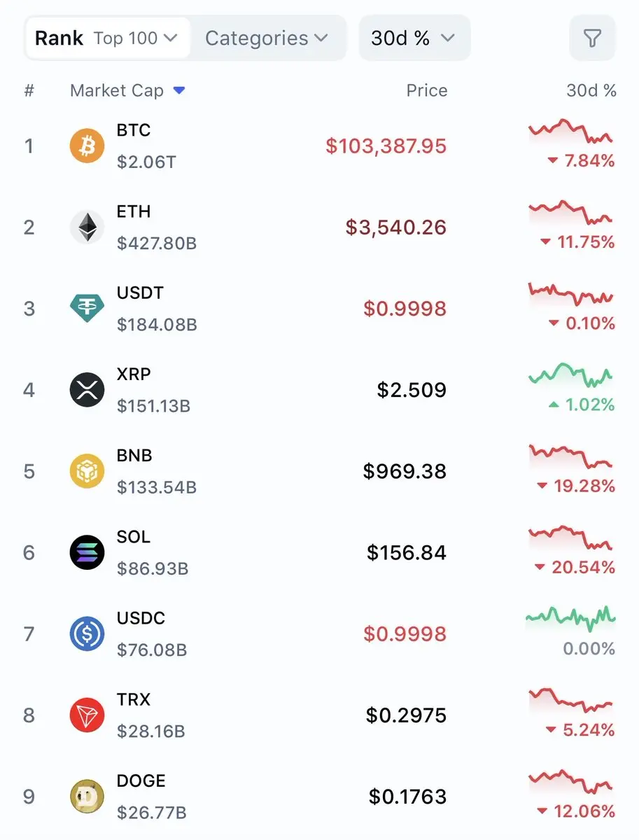639x840 pixels.
Task: Click the Ethereum diamond icon
Action: 87,227
